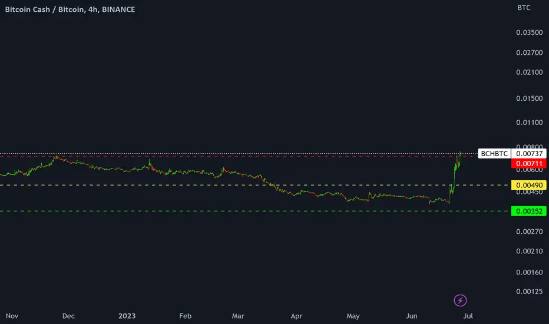Click the Jun label on time axis

[x=411, y=316]
